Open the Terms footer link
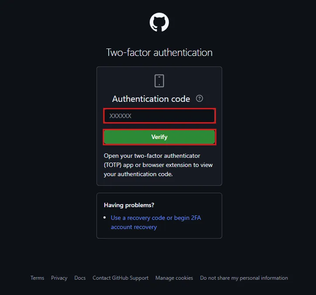This screenshot has width=316, height=295. [37, 278]
